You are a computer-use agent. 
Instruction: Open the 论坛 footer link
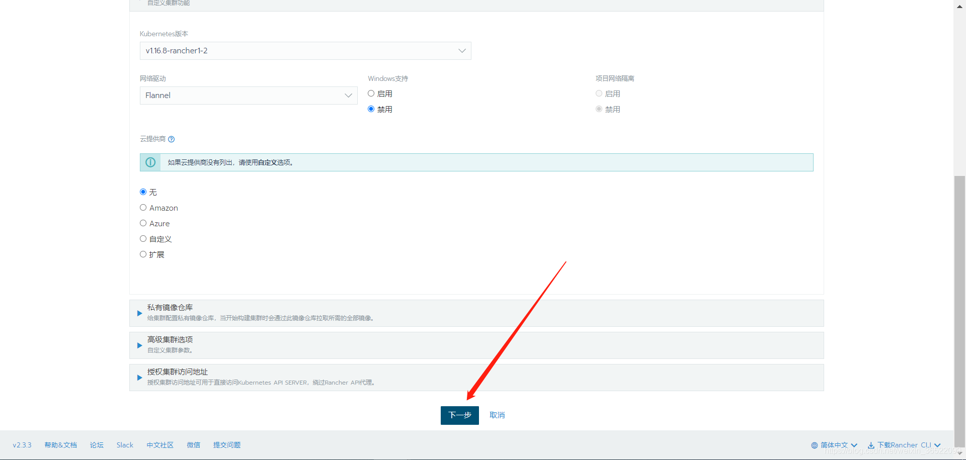tap(97, 445)
